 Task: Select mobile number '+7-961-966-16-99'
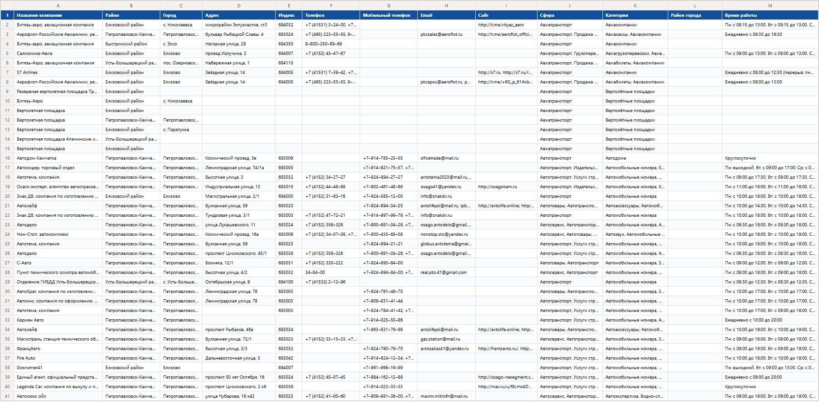(389, 368)
